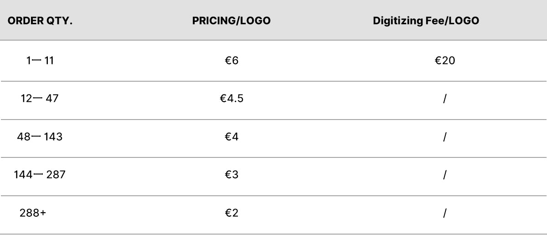Select the Digitizing Fee/LOGO header
547x235 pixels.
(426, 21)
